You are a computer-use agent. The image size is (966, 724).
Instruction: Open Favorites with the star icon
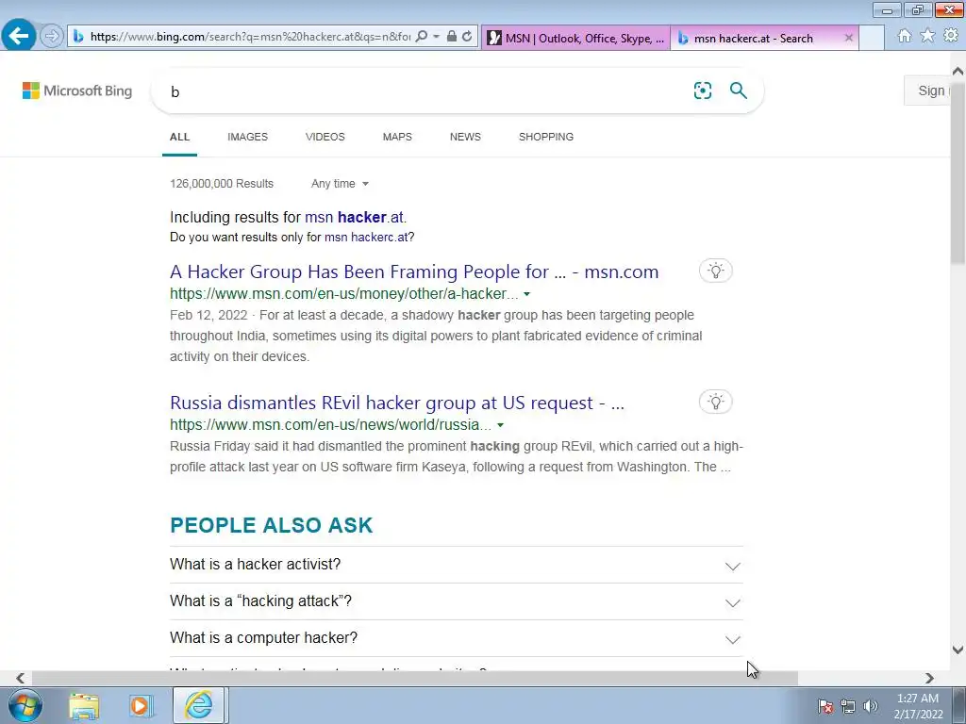[927, 37]
